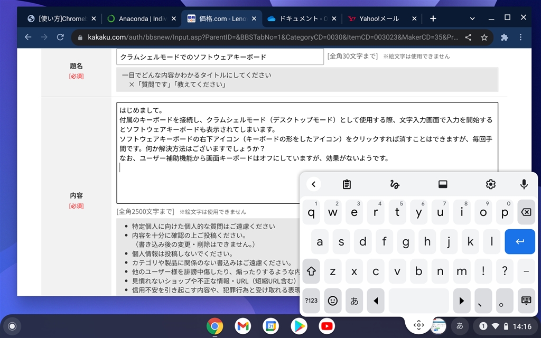
Task: Tap the left cursor arrow key
Action: click(376, 301)
